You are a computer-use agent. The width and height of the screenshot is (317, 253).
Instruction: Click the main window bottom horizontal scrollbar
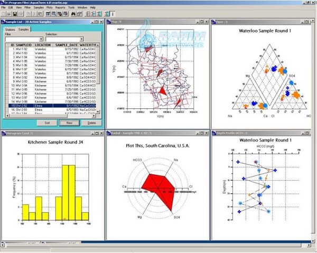tap(156, 245)
